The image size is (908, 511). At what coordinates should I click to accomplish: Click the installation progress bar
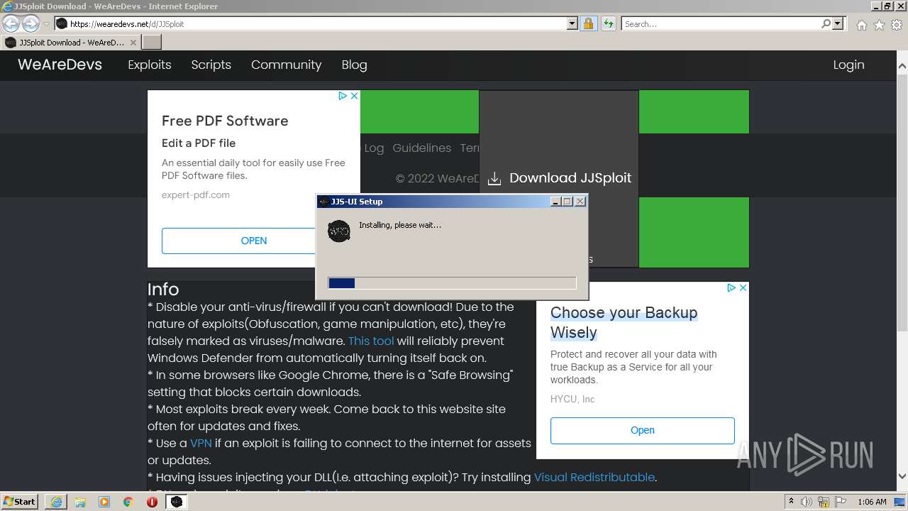452,283
